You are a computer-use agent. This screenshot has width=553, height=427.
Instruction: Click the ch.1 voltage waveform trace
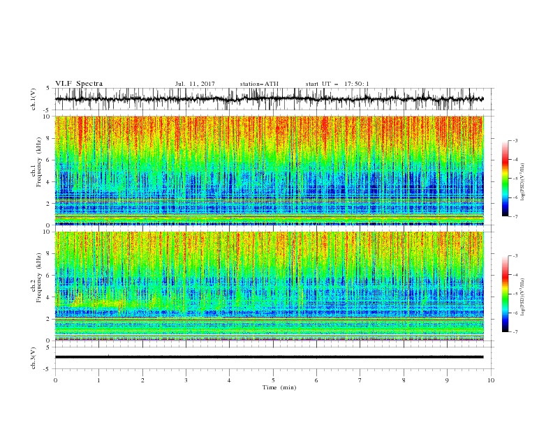coord(269,99)
